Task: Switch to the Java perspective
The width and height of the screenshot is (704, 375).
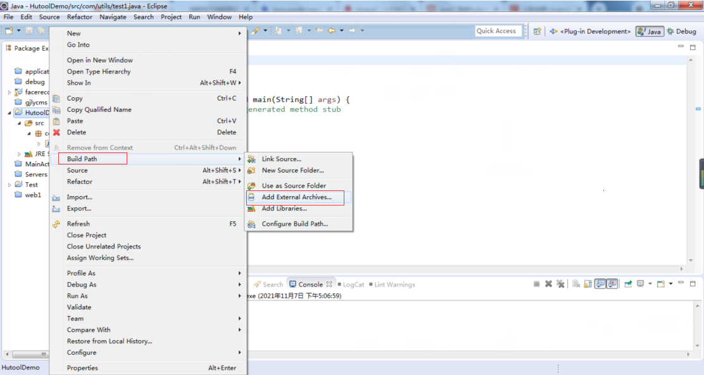Action: point(650,32)
